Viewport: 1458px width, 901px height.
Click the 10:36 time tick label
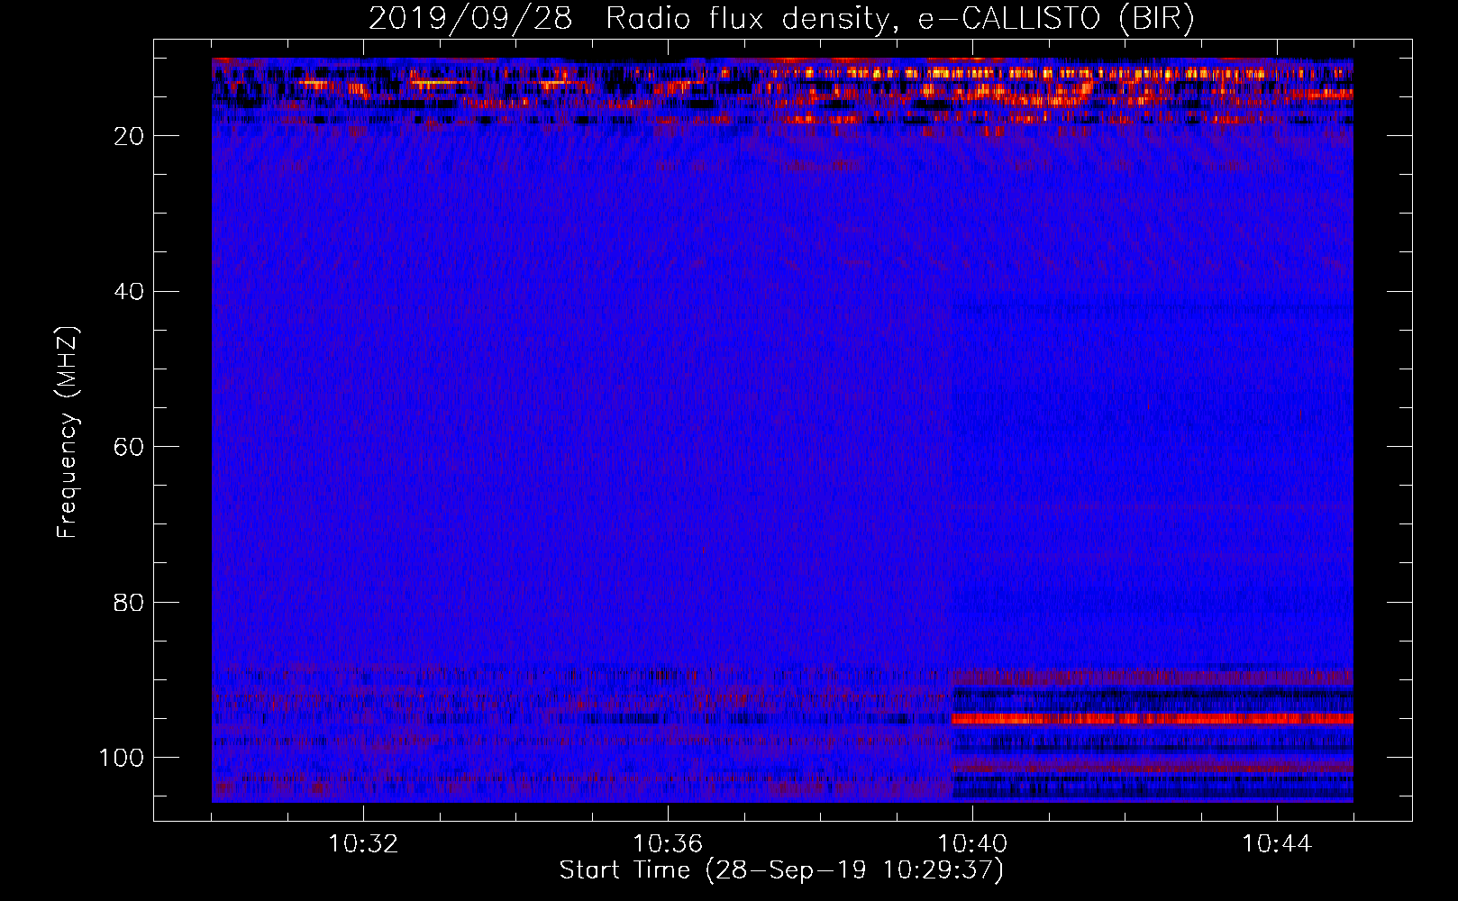668,844
